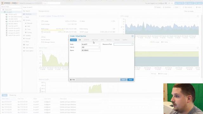203x114 pixels.
Task: Click the VM ID spinner arrows
Action: click(99, 47)
